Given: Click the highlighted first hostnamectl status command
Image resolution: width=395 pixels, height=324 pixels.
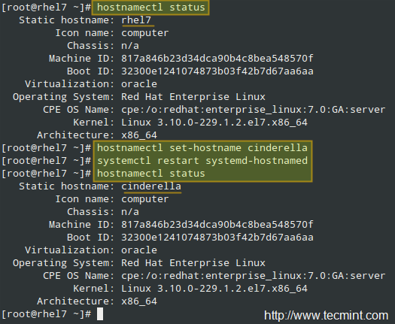Looking at the screenshot, I should (151, 8).
